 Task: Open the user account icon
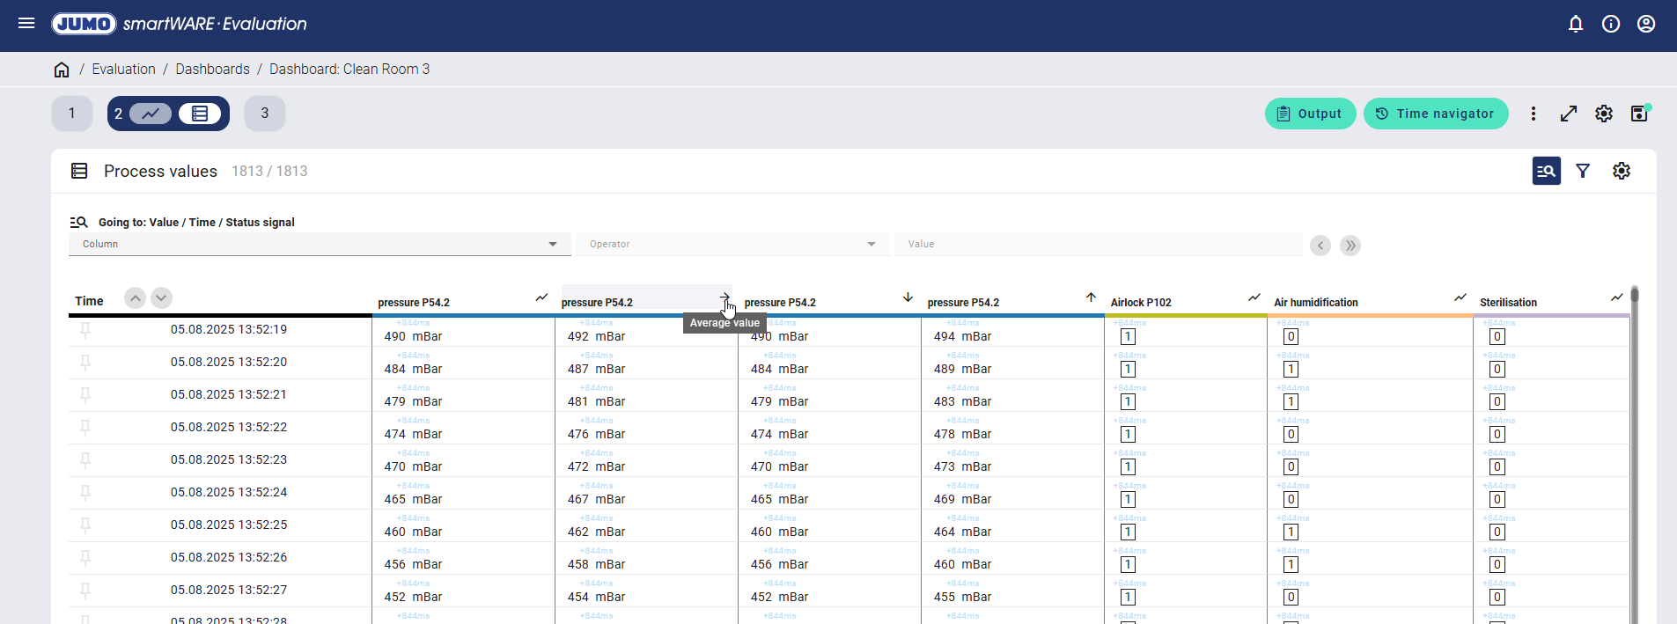pyautogui.click(x=1645, y=24)
